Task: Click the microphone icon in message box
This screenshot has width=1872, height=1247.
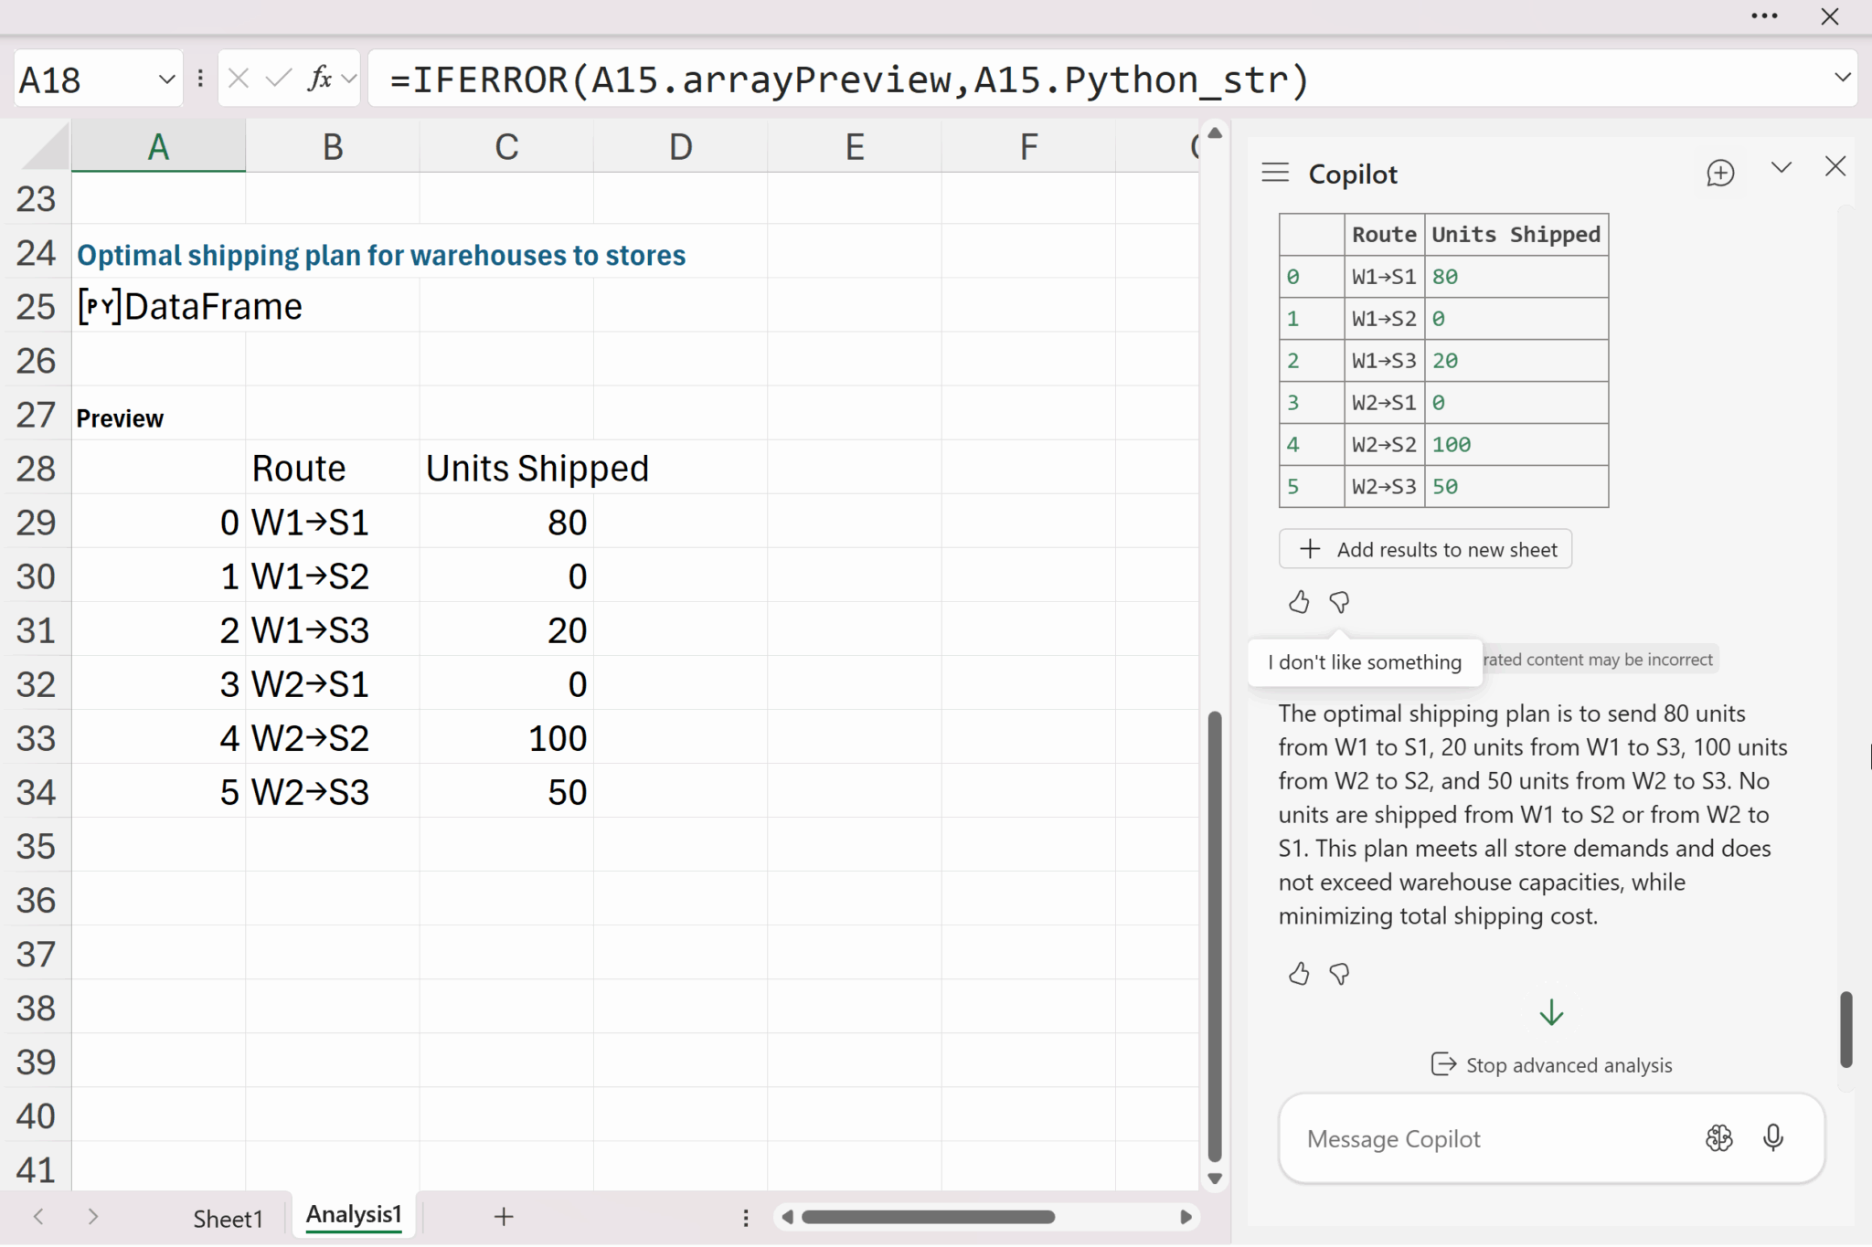Action: 1772,1137
